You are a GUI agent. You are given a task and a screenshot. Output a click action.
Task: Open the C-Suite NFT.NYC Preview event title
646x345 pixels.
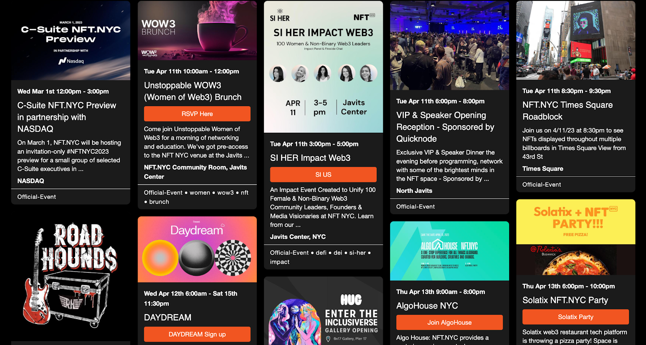pyautogui.click(x=67, y=117)
